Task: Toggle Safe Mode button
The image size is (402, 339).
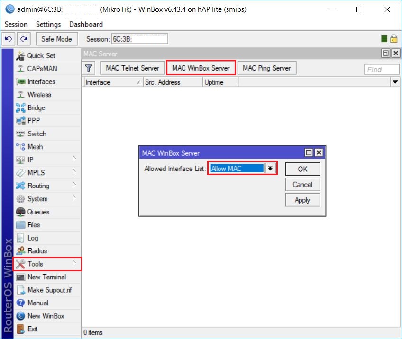Action: (x=57, y=39)
